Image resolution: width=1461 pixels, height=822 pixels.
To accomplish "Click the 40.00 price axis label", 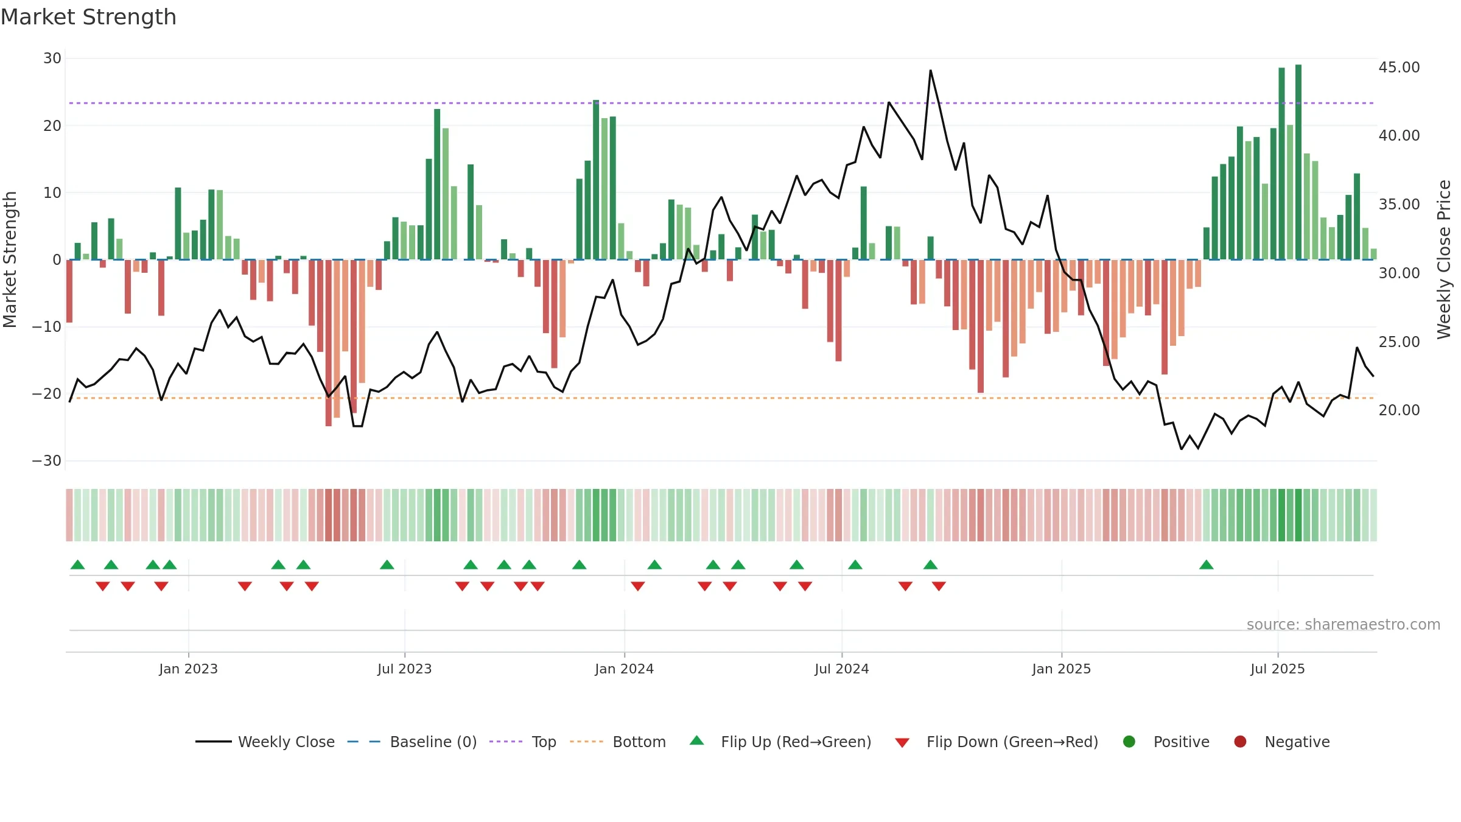I will click(1400, 136).
